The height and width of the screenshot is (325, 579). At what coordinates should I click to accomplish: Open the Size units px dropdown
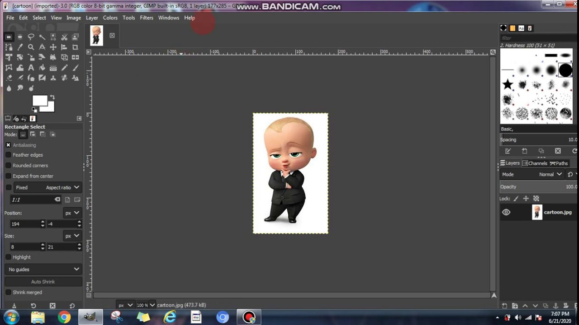click(x=72, y=236)
